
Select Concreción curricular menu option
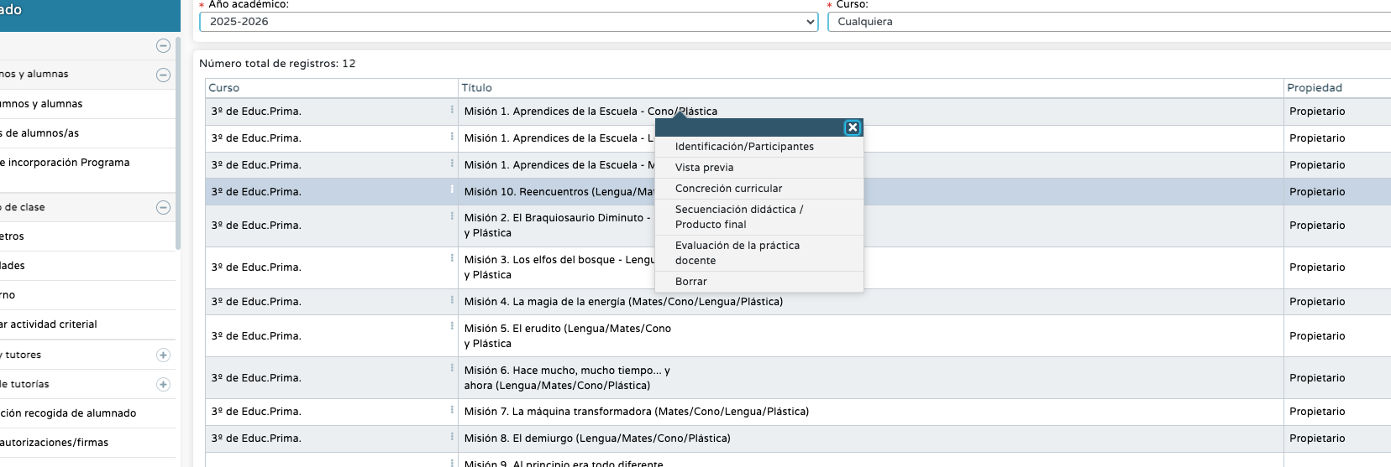click(x=728, y=189)
